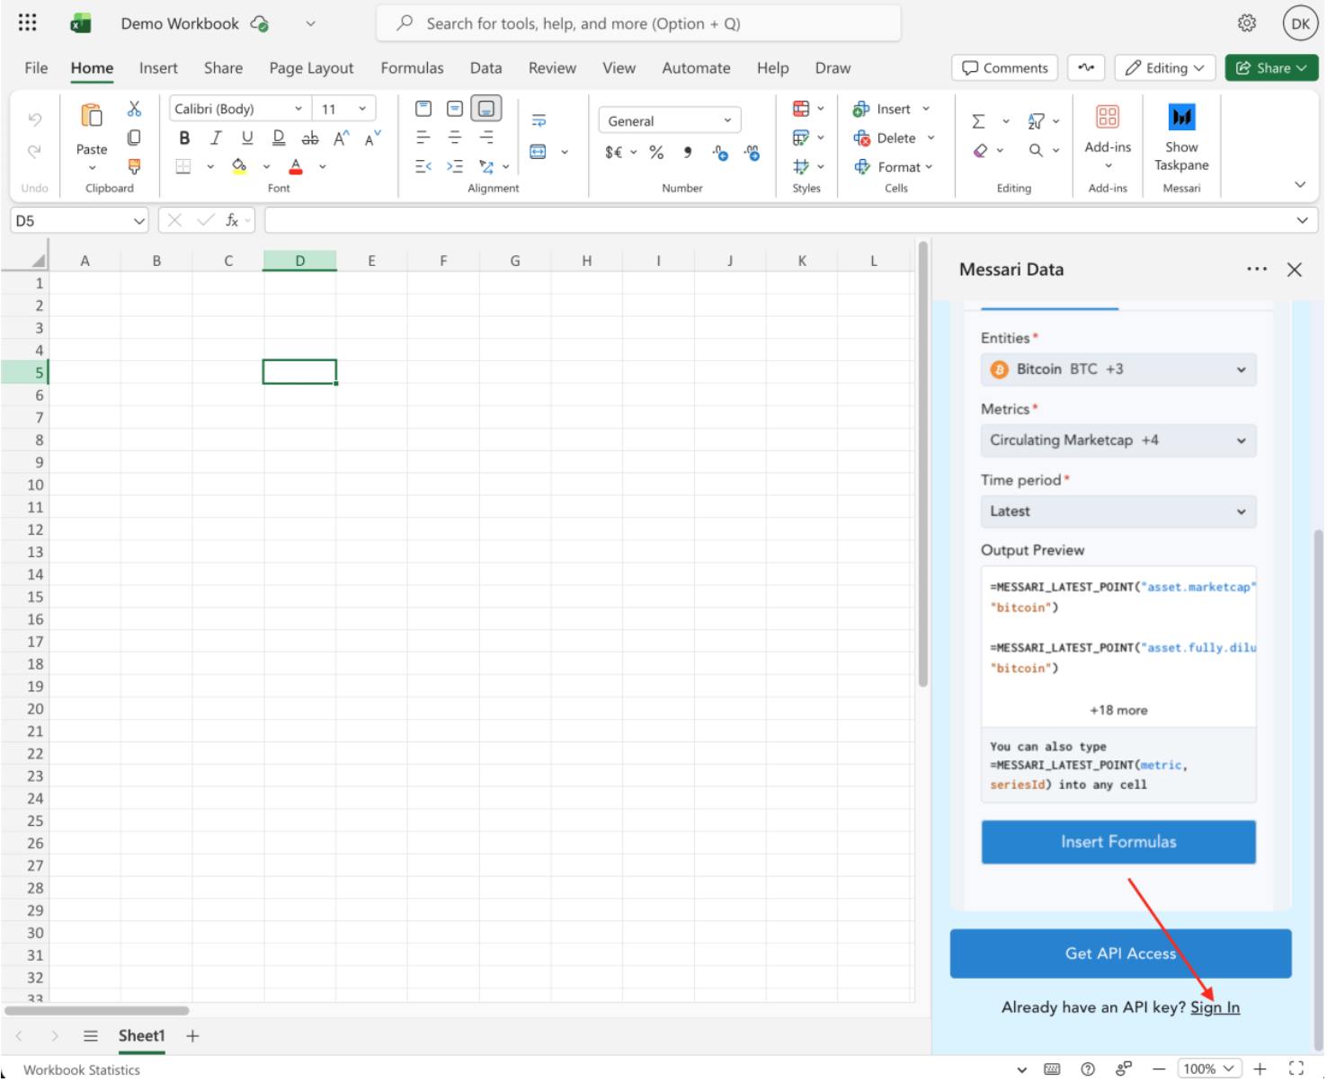This screenshot has width=1327, height=1082.
Task: Follow the Sign In link
Action: click(x=1214, y=1007)
